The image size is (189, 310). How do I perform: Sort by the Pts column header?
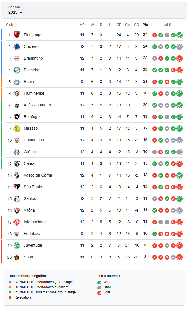[x=145, y=25]
